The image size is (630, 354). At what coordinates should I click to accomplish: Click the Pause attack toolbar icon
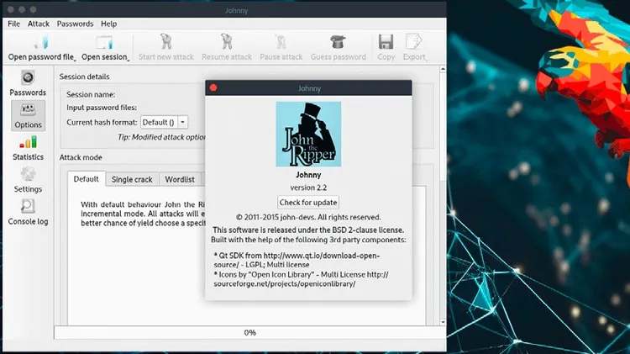pyautogui.click(x=281, y=42)
